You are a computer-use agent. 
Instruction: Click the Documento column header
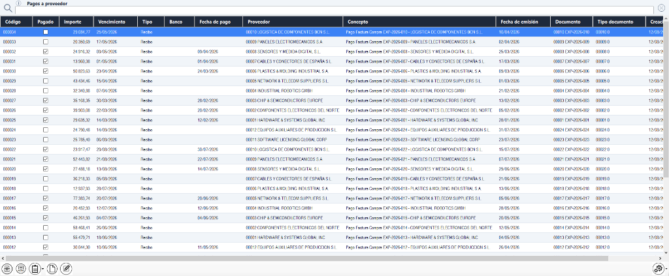(x=572, y=22)
